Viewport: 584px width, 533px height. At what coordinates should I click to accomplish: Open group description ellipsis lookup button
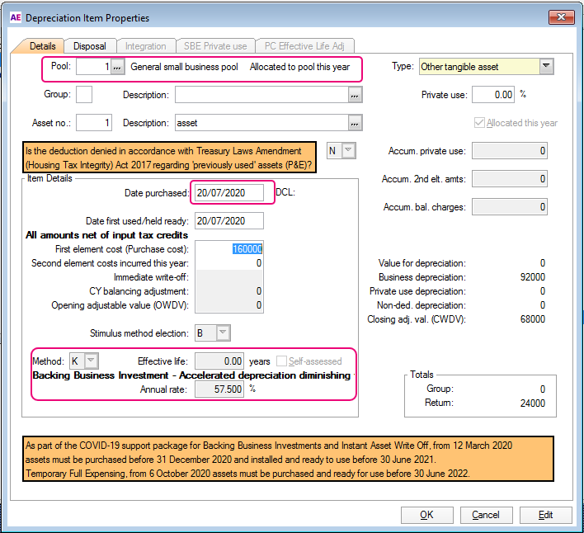pyautogui.click(x=355, y=95)
